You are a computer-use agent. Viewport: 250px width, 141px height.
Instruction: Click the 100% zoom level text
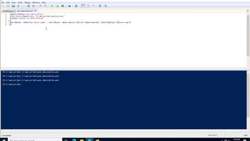[x=245, y=136]
